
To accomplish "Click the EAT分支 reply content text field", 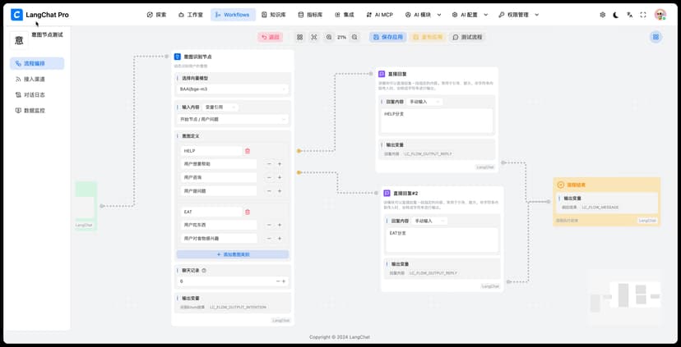I will (x=442, y=239).
